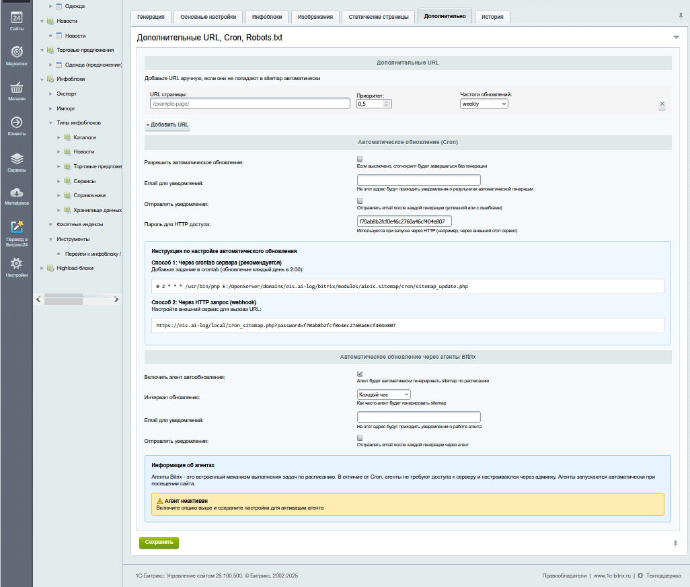This screenshot has width=690, height=587.
Task: Open Интервал обновления dropdown
Action: (383, 394)
